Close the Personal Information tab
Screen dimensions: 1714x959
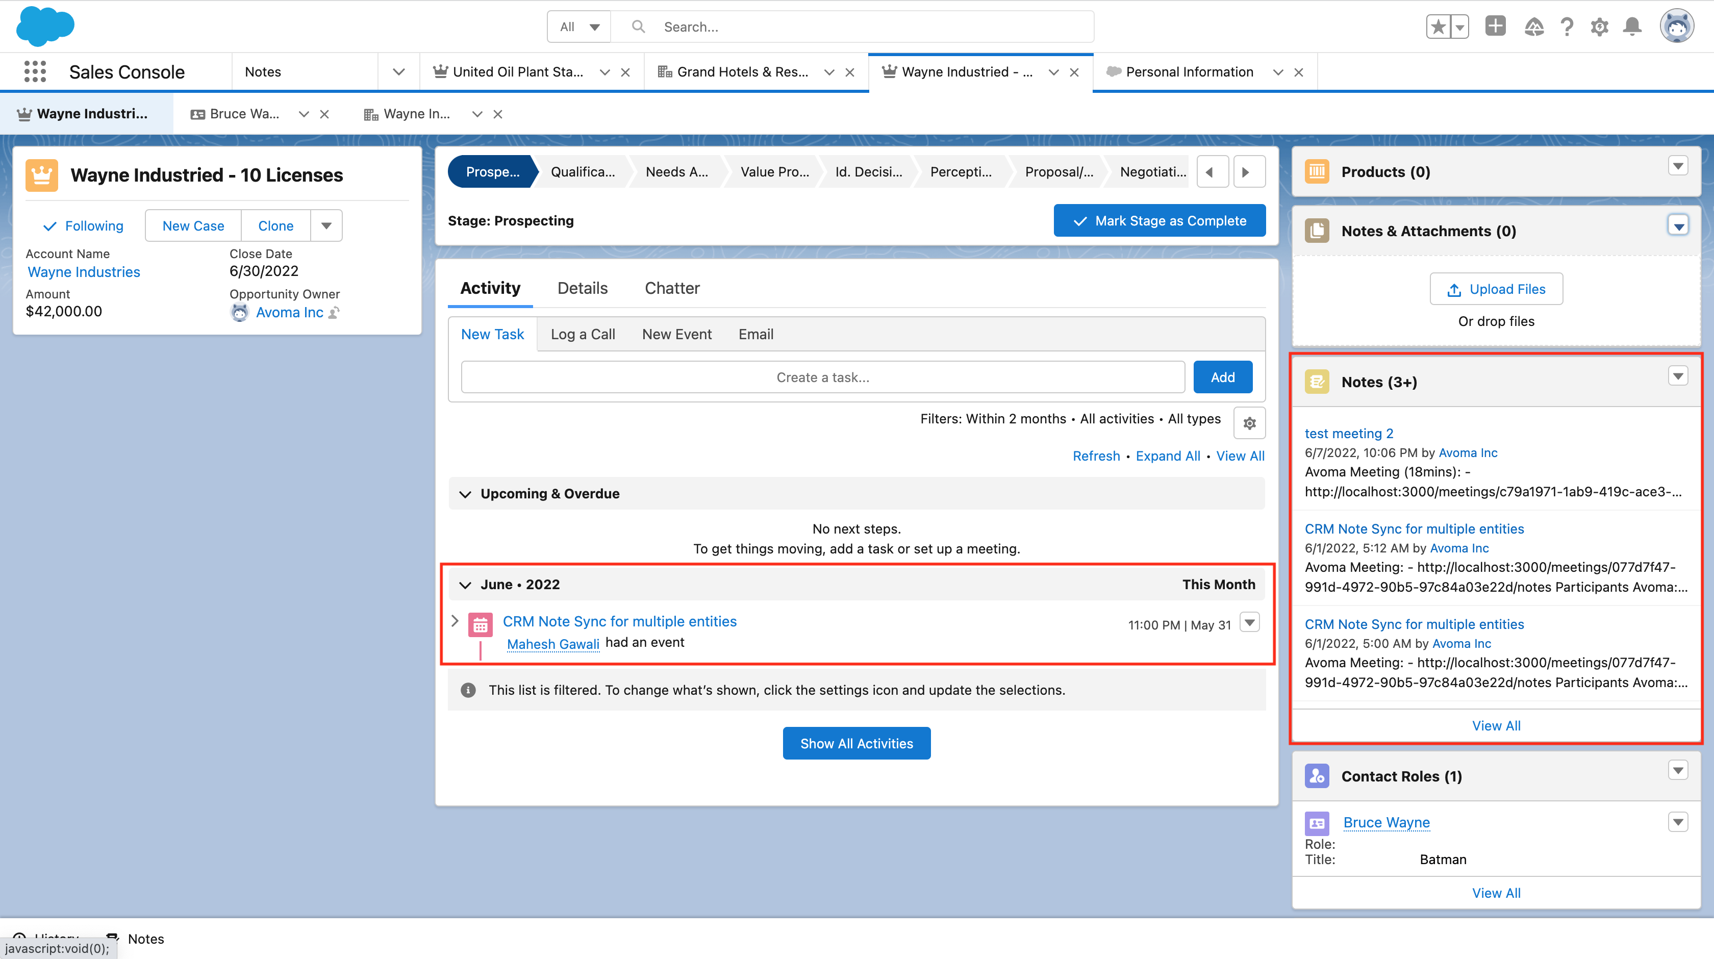1298,72
